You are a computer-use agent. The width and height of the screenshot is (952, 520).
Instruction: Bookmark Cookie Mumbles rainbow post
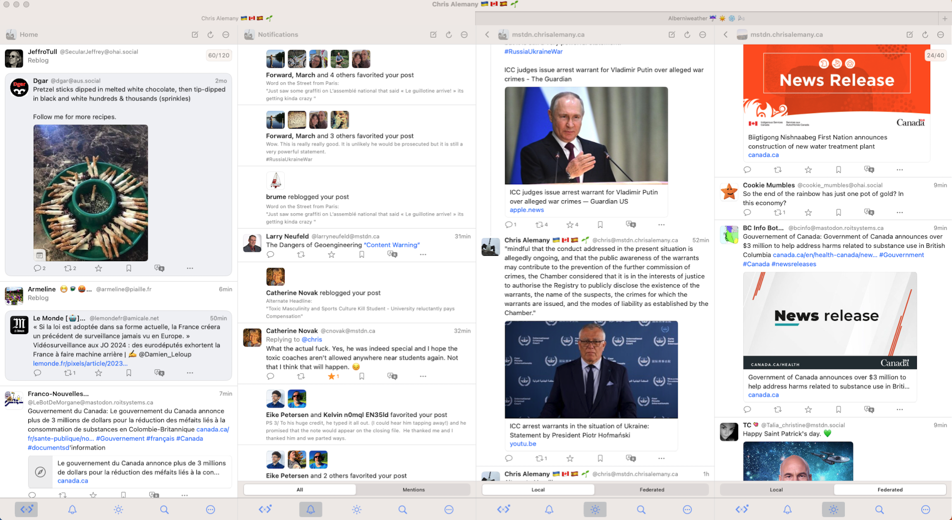[838, 212]
